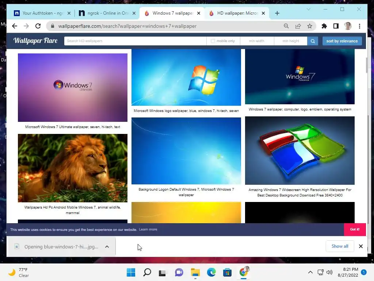Open Background Logon Default wallpaper thumbnail
Image resolution: width=374 pixels, height=281 pixels.
pyautogui.click(x=186, y=151)
